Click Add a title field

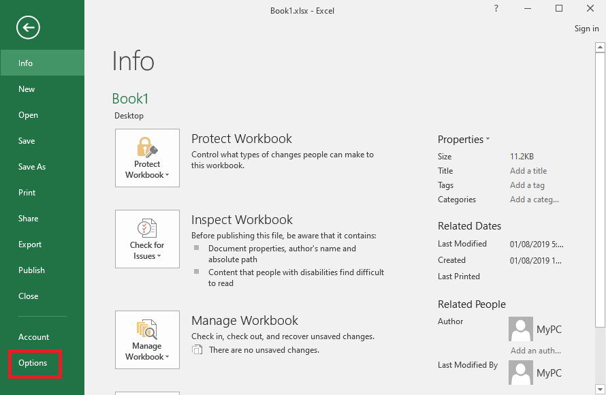(528, 171)
